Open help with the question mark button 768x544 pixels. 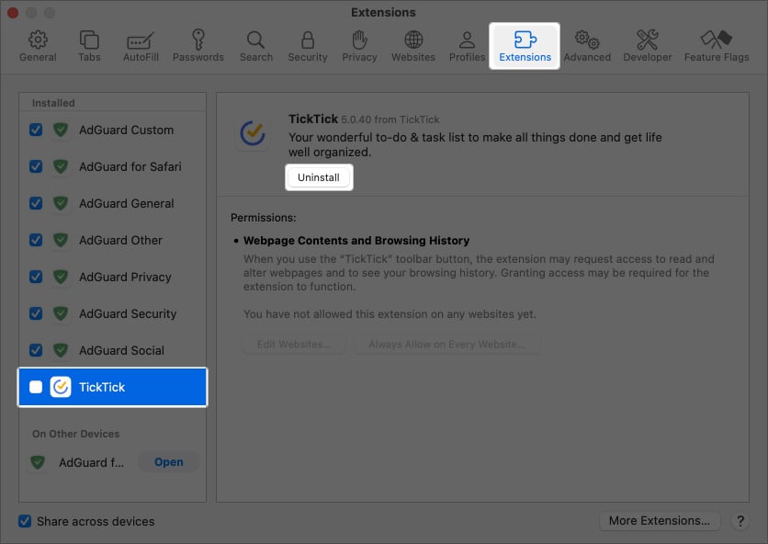point(740,521)
